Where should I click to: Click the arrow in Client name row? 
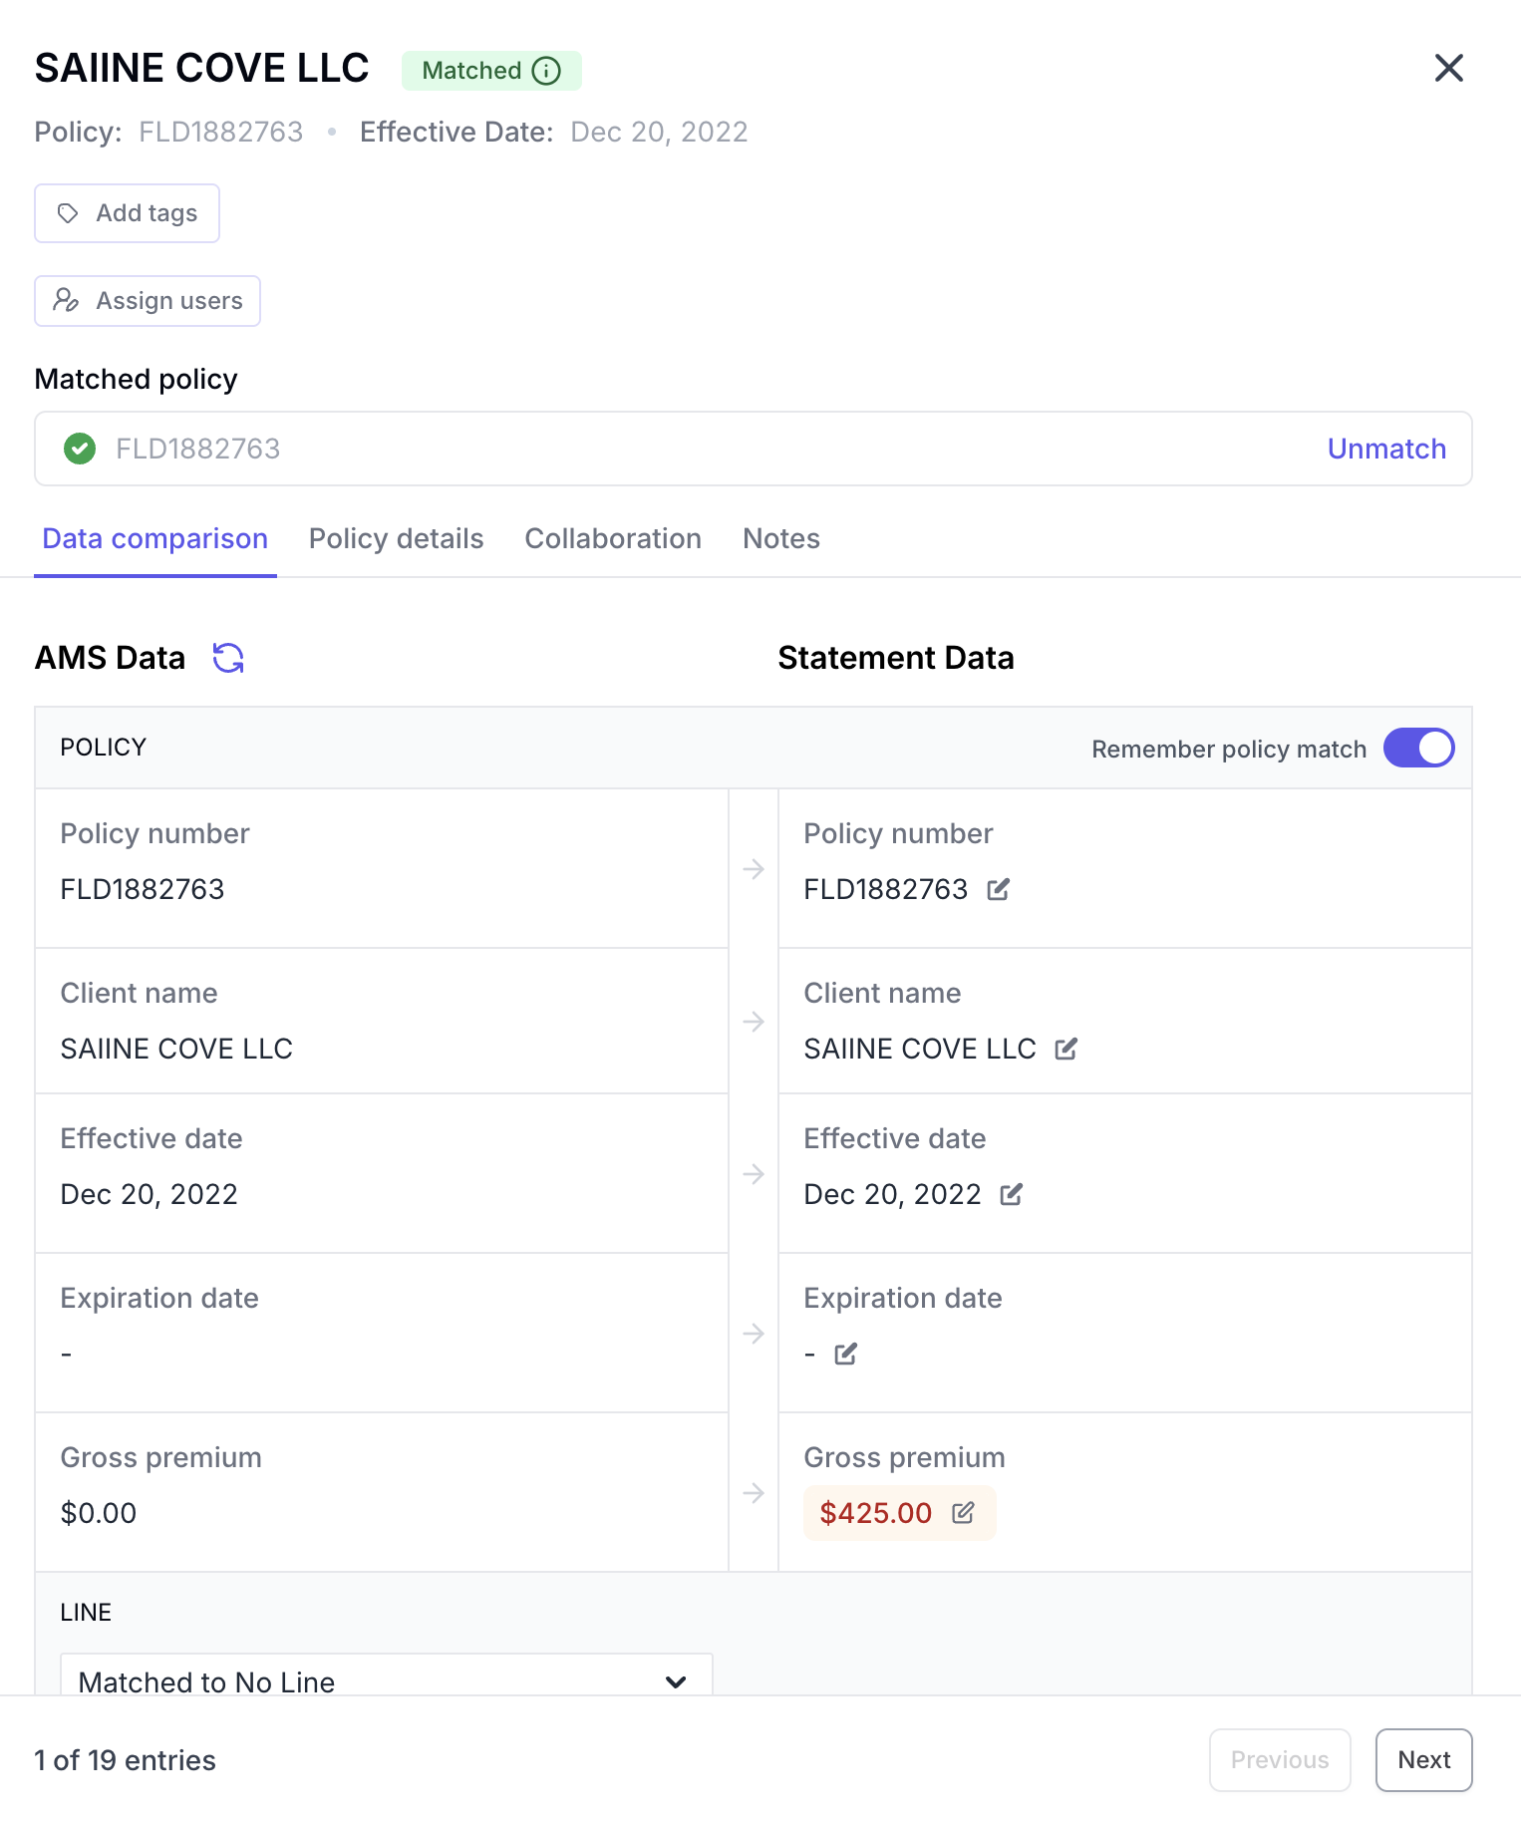point(754,1022)
